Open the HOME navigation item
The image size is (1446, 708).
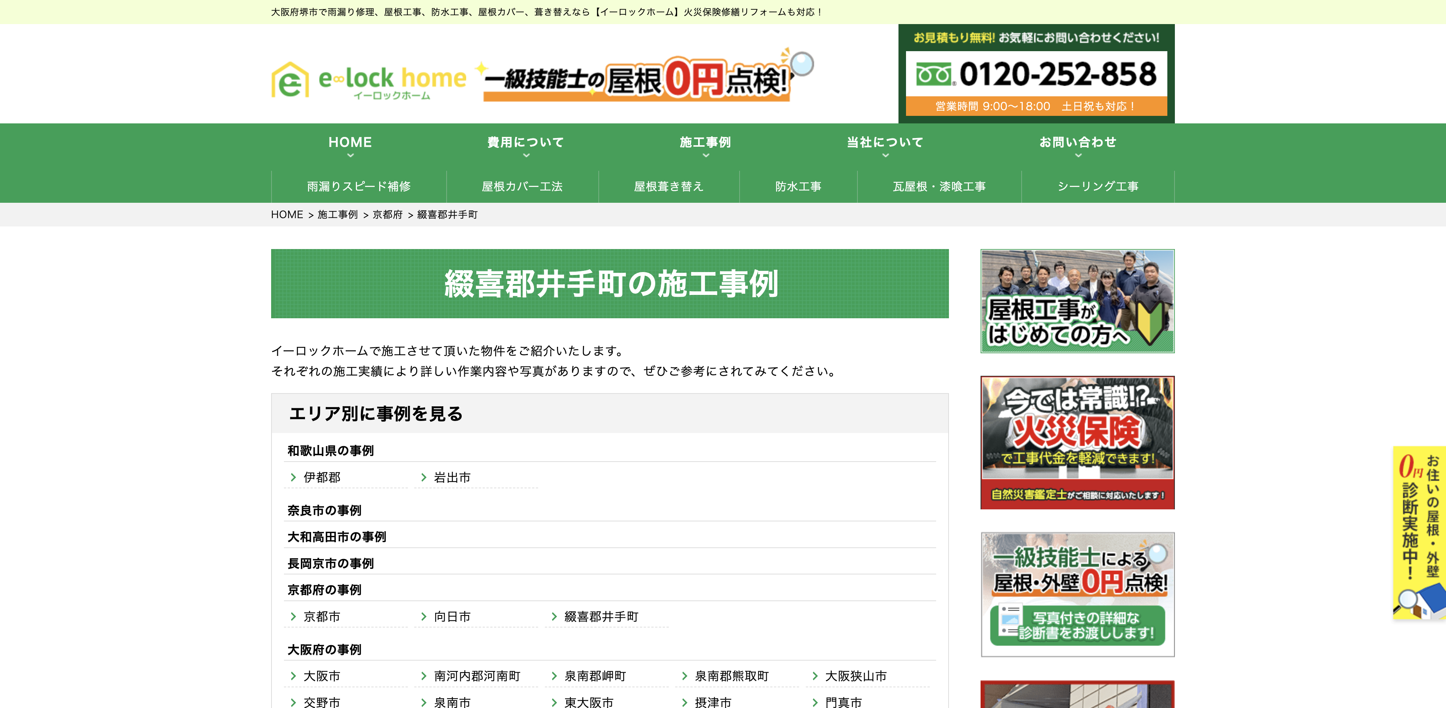[x=350, y=142]
